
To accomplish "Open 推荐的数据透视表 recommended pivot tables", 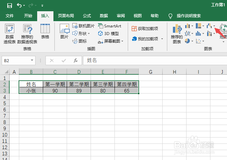I will click(x=27, y=34).
